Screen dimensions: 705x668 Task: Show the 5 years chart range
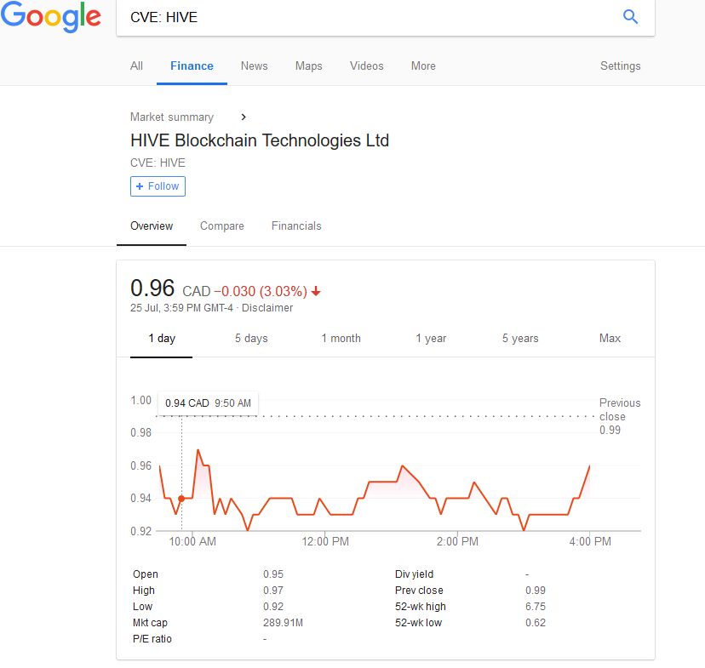(520, 339)
